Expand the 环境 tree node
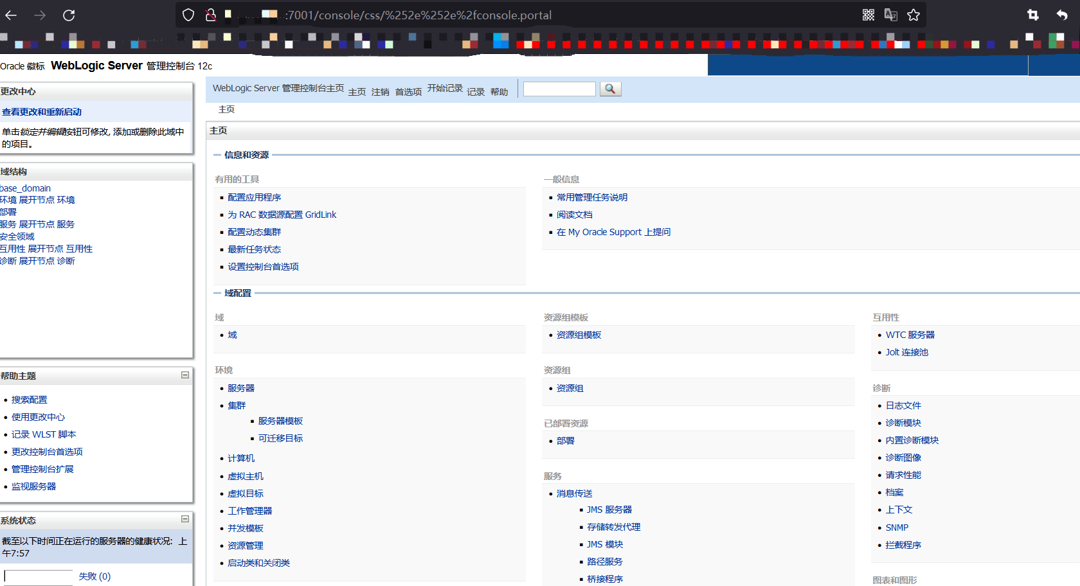The image size is (1080, 586). (x=37, y=200)
